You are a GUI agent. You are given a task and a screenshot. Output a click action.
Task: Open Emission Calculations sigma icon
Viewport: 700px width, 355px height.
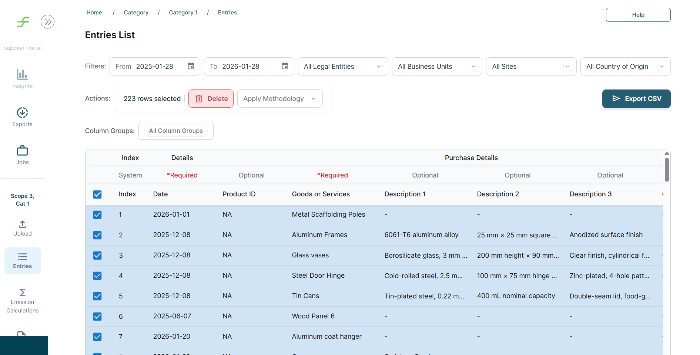coord(22,293)
